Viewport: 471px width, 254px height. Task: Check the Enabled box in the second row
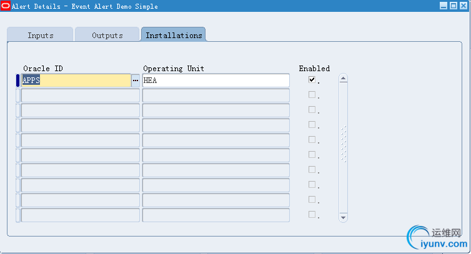point(312,95)
